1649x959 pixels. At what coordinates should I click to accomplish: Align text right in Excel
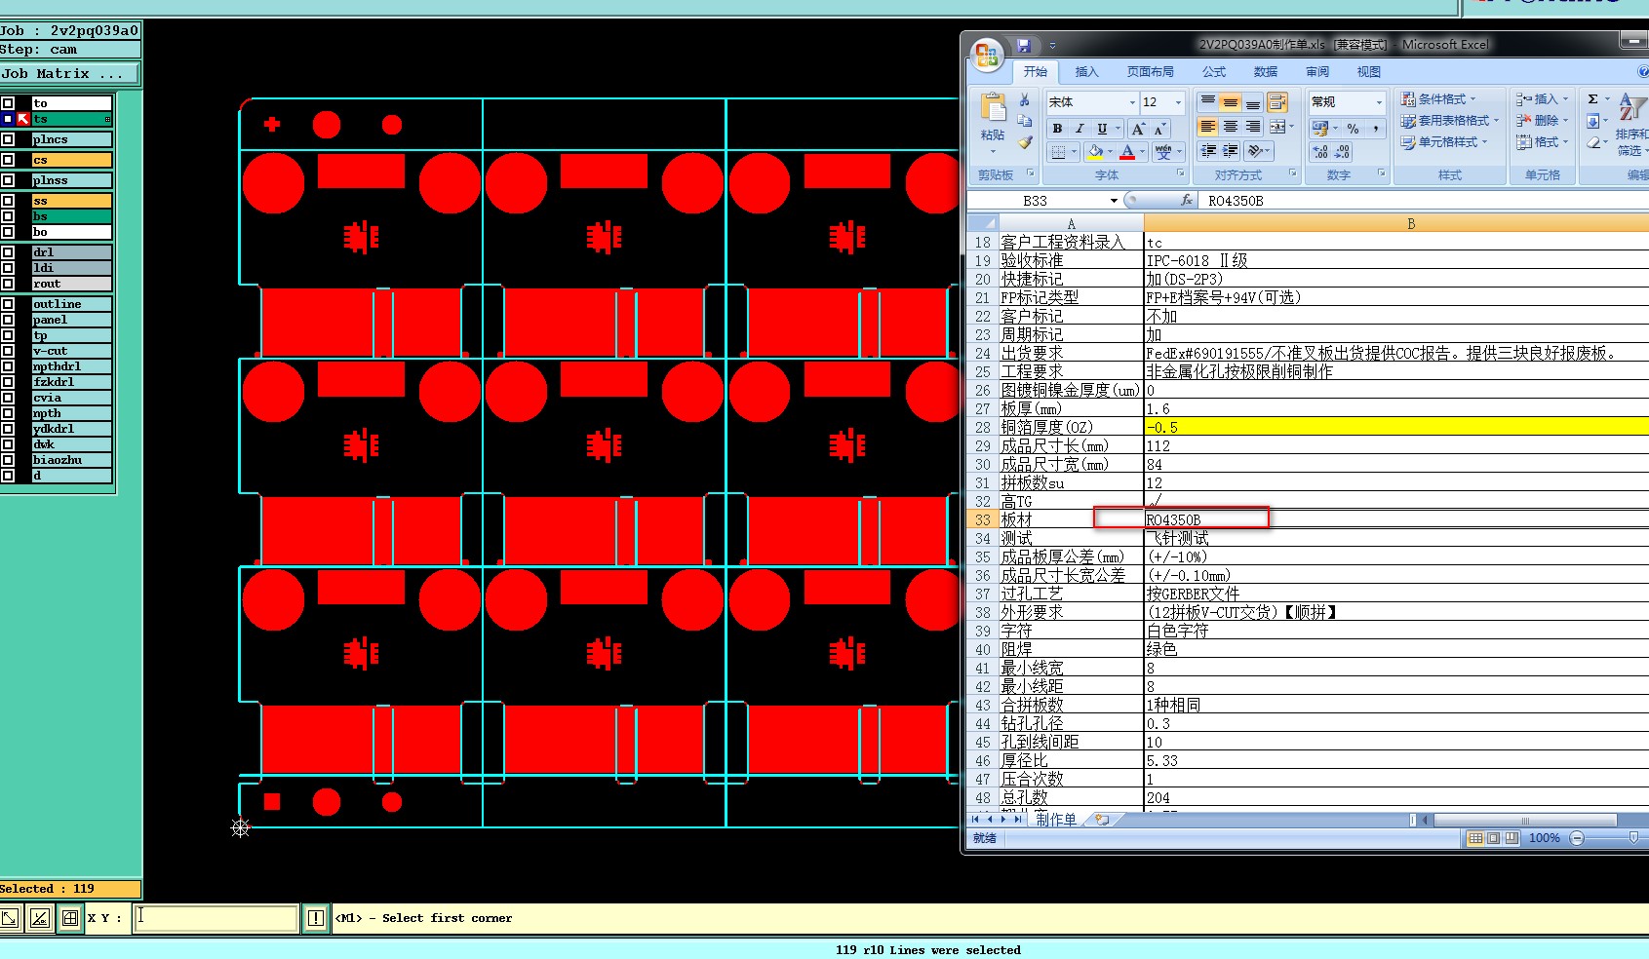coord(1252,127)
